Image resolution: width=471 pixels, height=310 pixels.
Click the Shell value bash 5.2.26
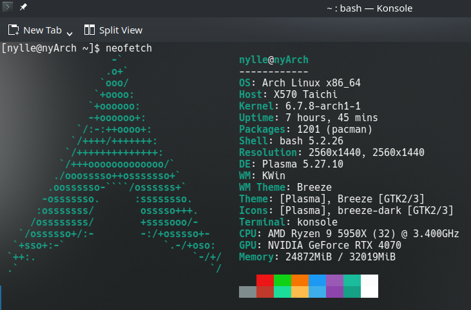311,141
